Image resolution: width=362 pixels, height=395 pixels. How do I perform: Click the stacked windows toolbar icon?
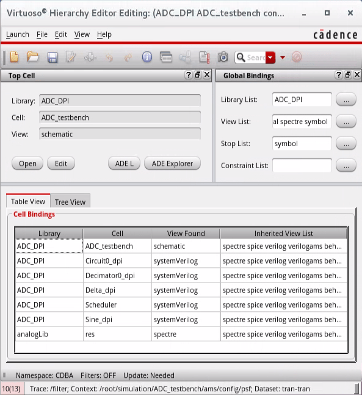pyautogui.click(x=166, y=57)
